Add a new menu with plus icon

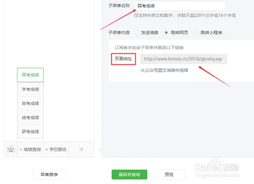(81, 149)
